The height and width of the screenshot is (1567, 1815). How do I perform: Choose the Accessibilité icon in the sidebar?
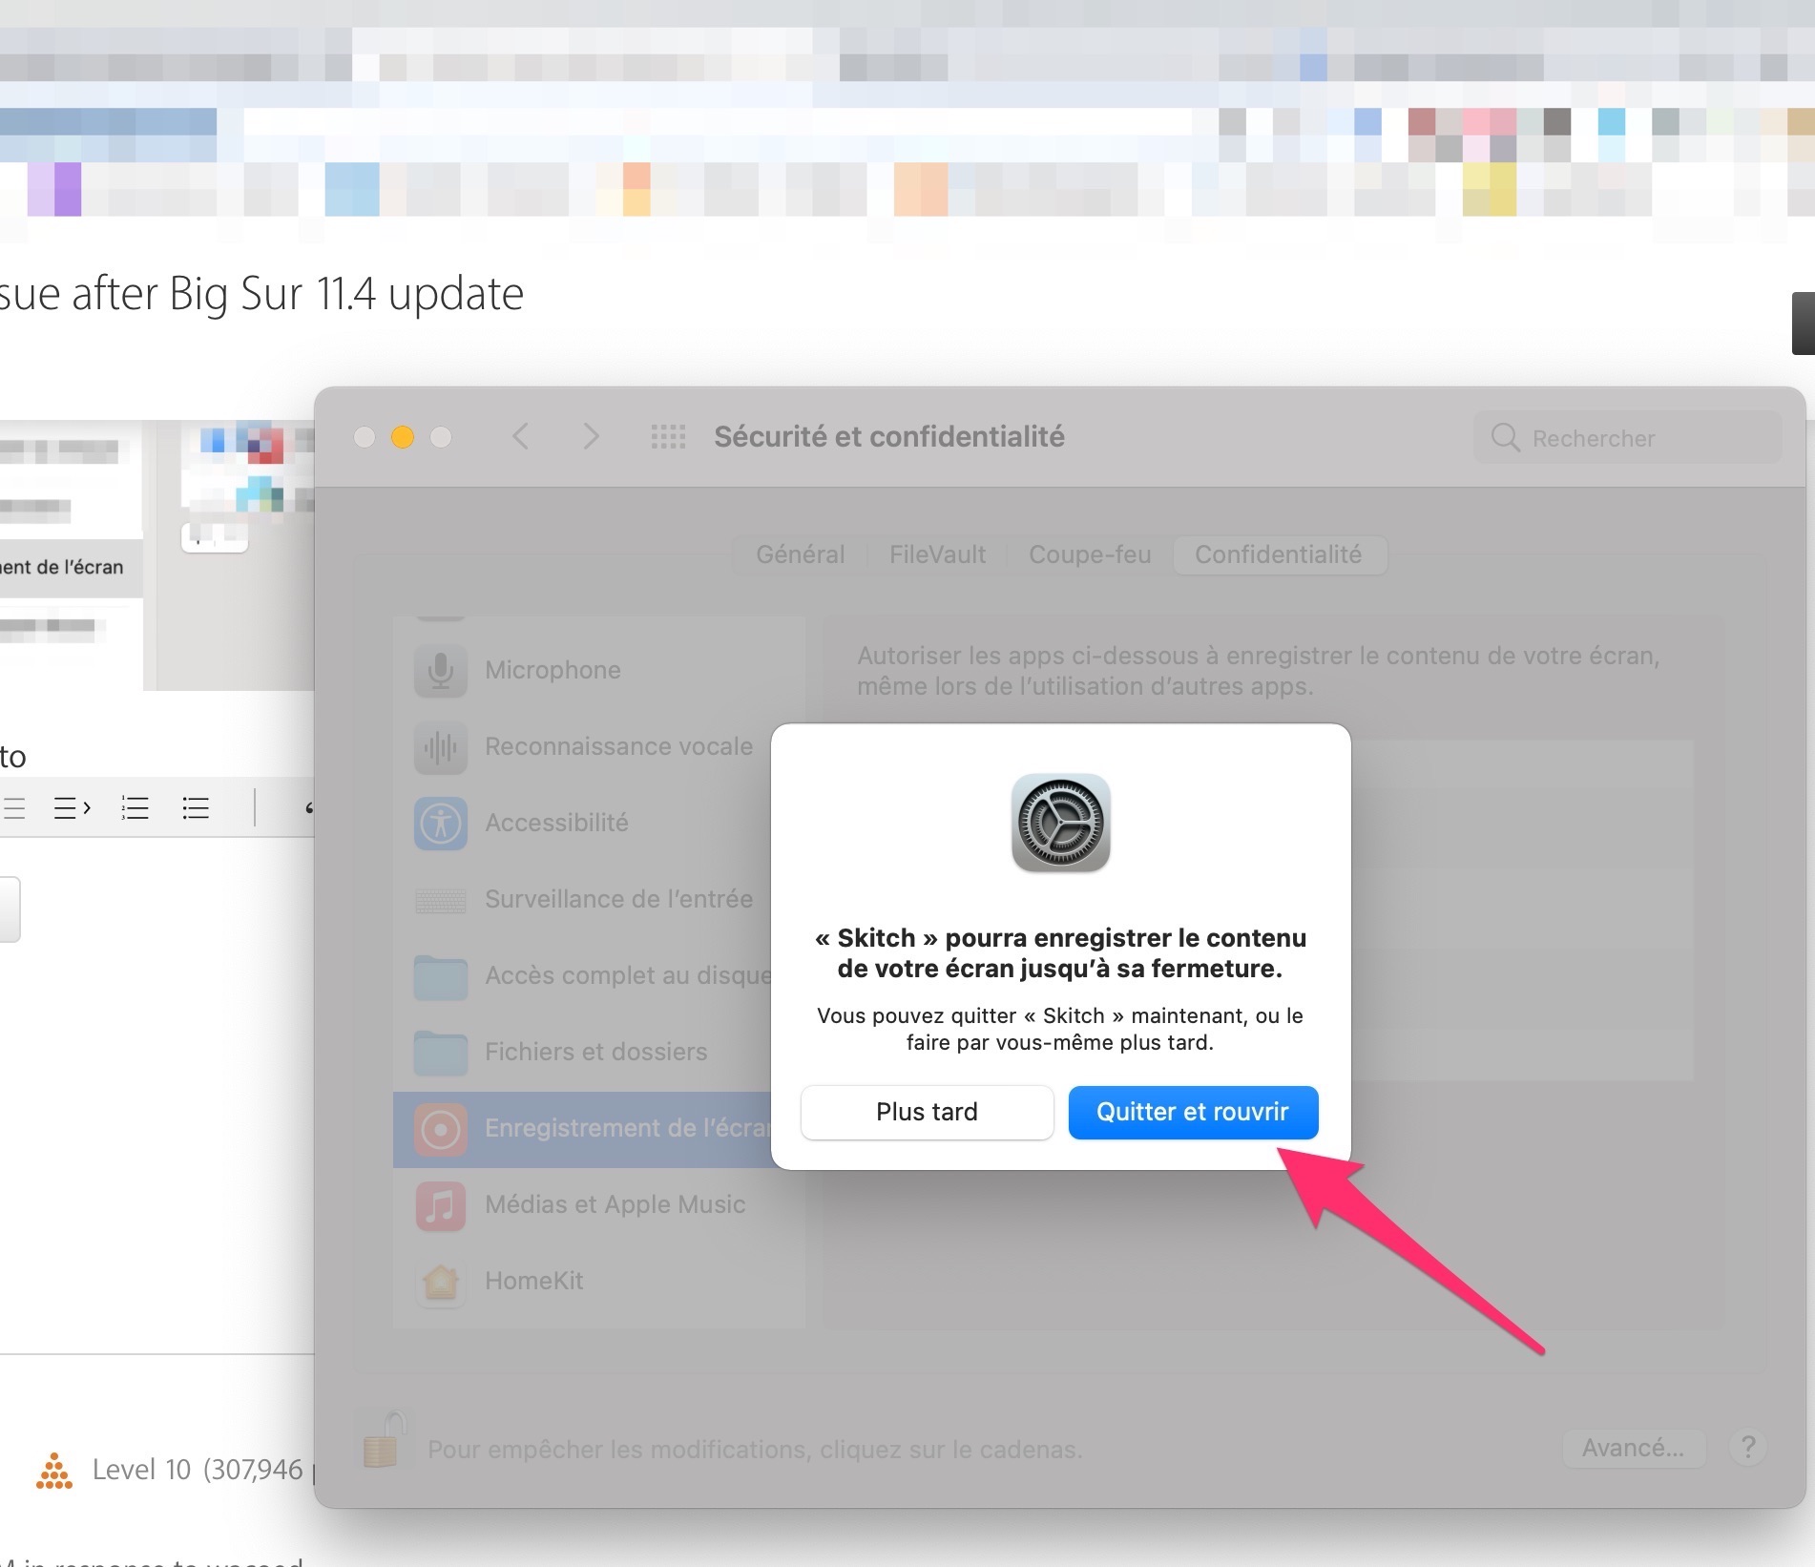click(440, 824)
